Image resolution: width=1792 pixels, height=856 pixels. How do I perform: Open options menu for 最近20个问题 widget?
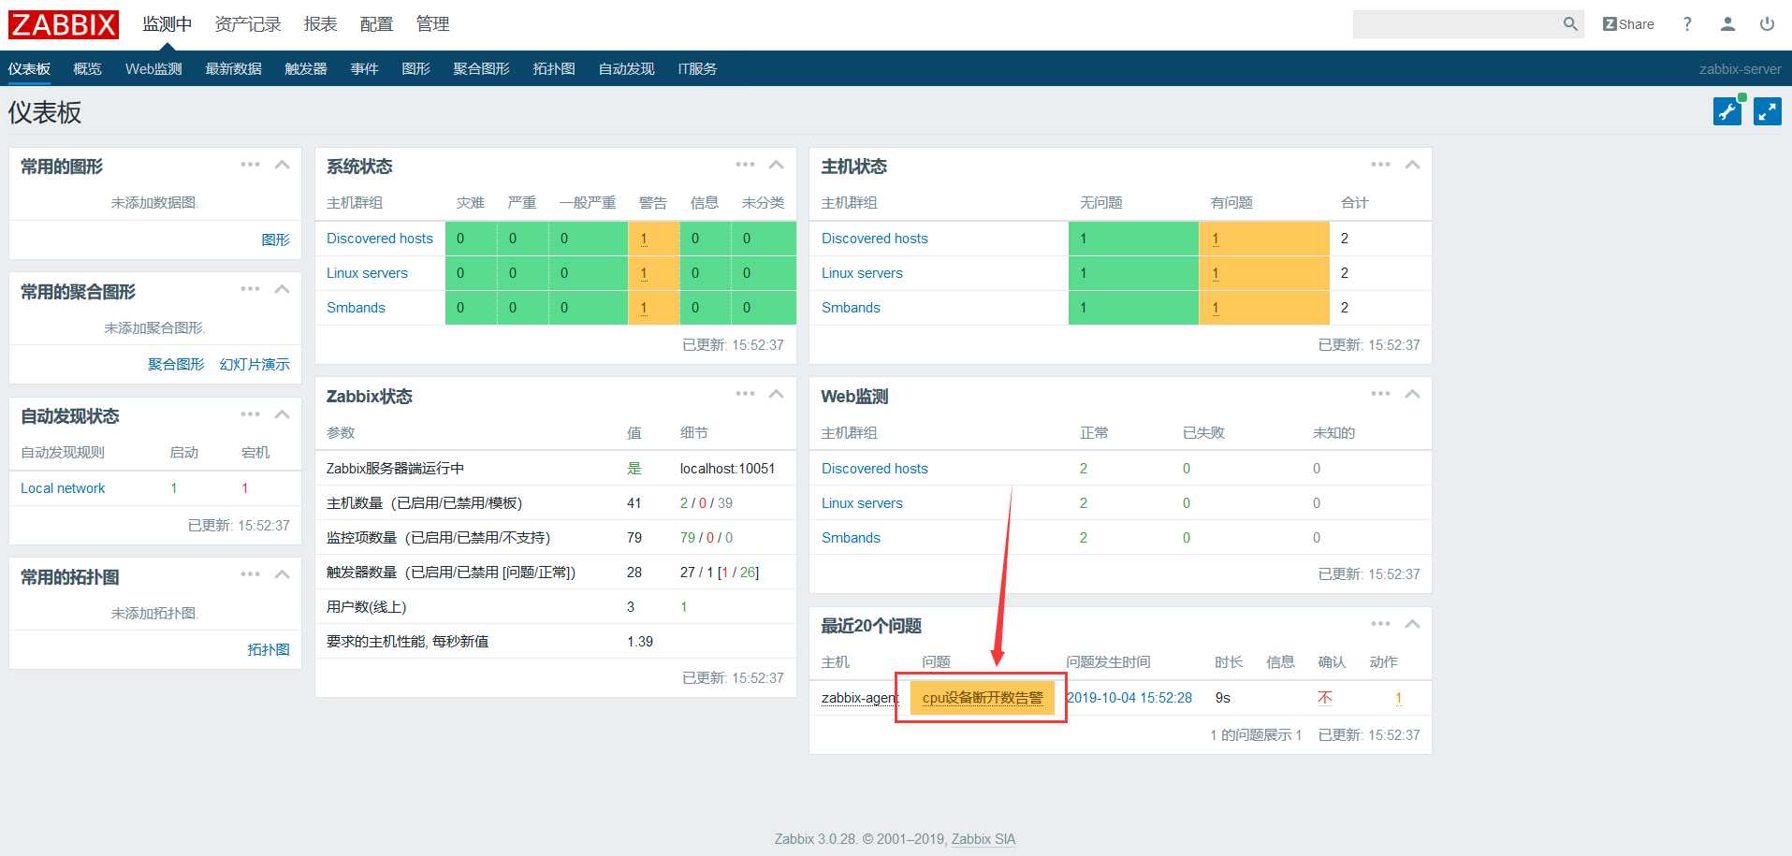tap(1380, 624)
